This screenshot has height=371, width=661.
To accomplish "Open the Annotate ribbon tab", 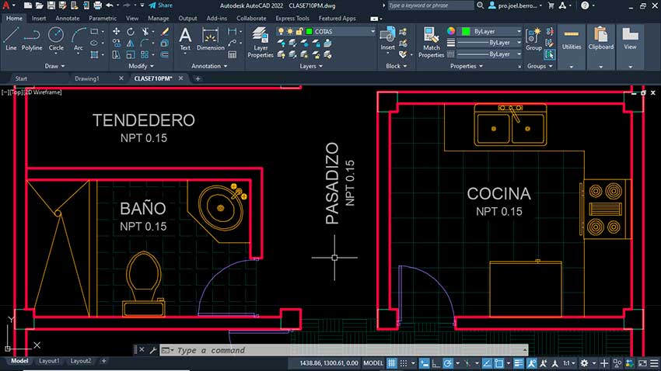I will [68, 18].
